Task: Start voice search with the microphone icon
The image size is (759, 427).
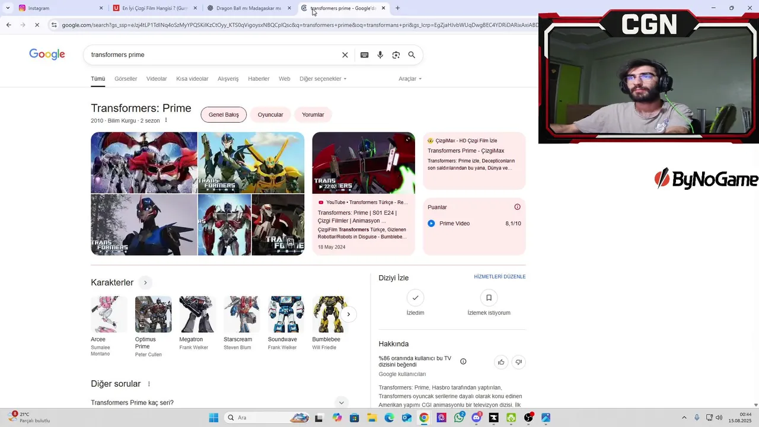Action: [x=380, y=55]
